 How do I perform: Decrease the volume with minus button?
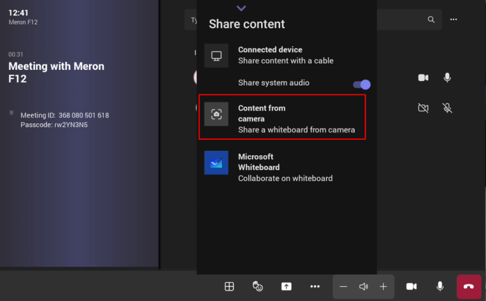pos(343,287)
